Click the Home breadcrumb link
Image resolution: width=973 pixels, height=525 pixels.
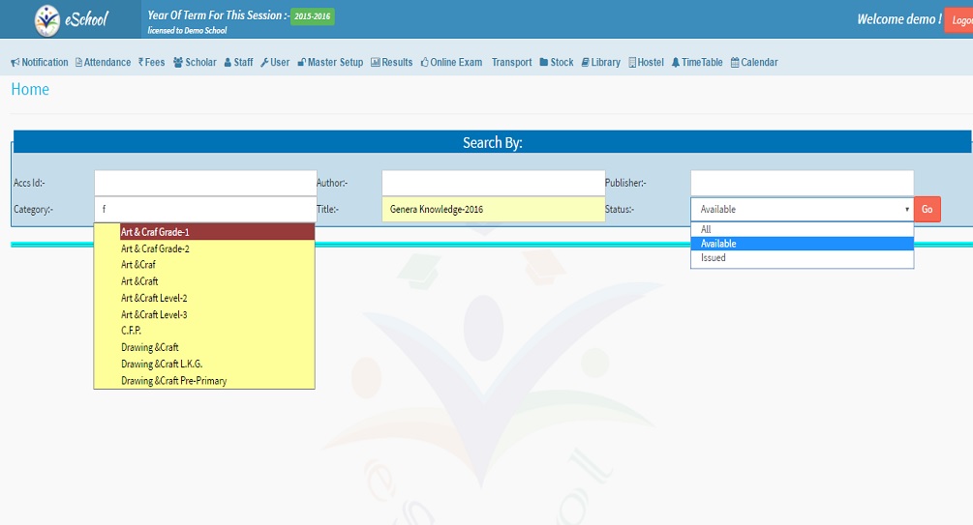(30, 90)
